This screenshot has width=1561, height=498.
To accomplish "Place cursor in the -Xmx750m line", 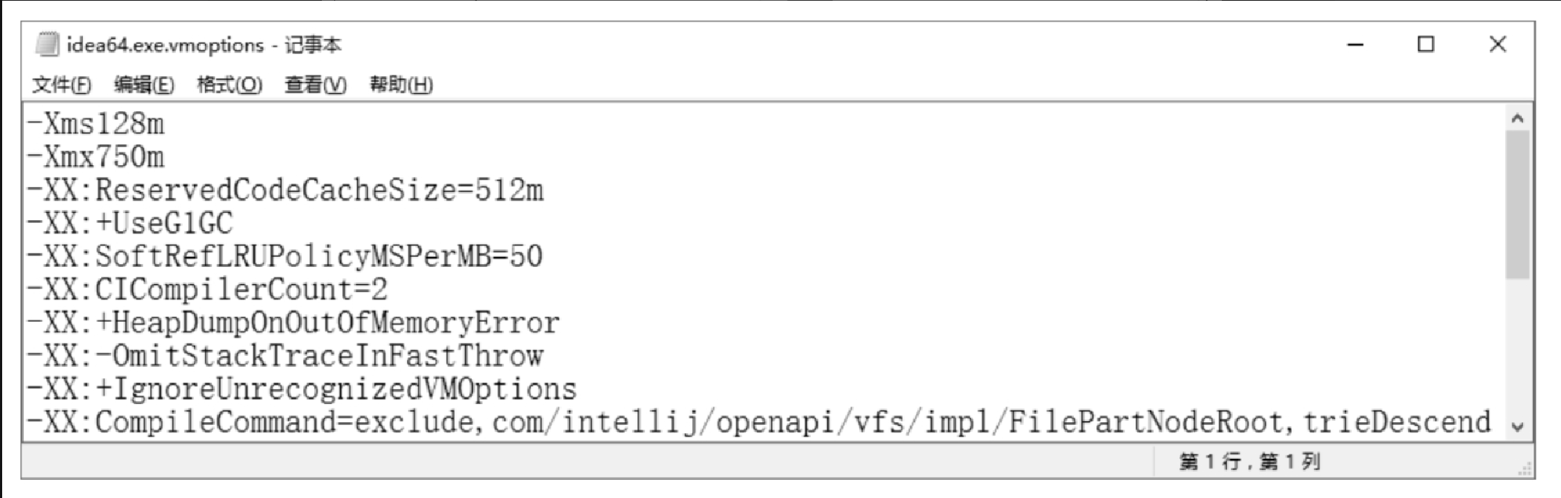I will click(x=96, y=157).
